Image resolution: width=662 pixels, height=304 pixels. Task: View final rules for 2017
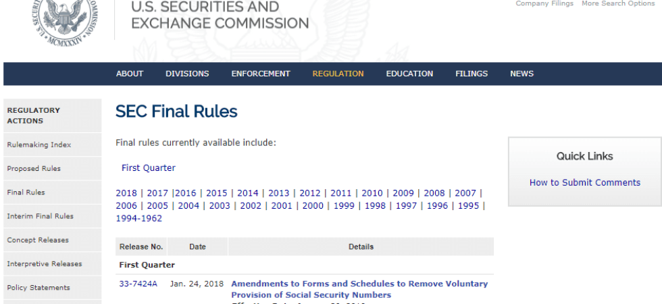tap(157, 193)
